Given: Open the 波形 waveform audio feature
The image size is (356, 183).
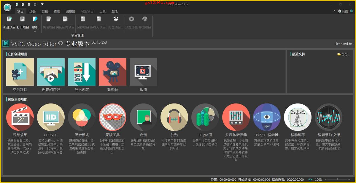Looking at the screenshot, I should (174, 117).
